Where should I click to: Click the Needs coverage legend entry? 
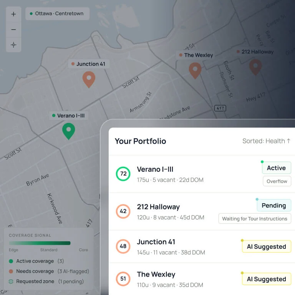point(49,271)
